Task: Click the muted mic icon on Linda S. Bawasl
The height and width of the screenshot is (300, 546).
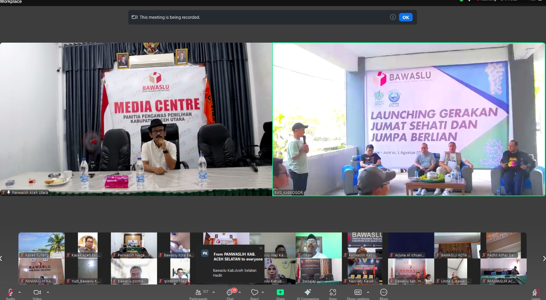Action: [438, 281]
